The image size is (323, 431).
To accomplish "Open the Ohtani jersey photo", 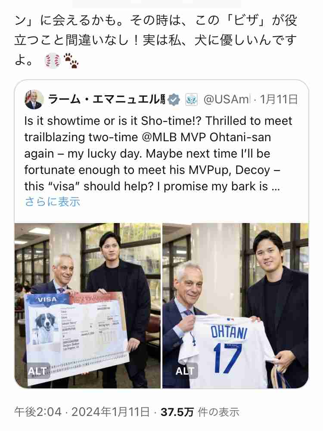I will [x=235, y=306].
